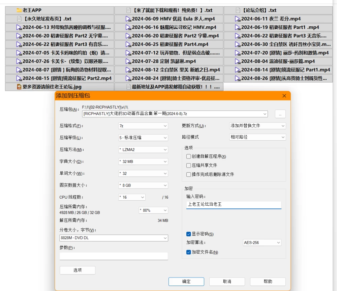Click icon of 2024-06-22 Part3 有音乐 file

tap(19, 44)
